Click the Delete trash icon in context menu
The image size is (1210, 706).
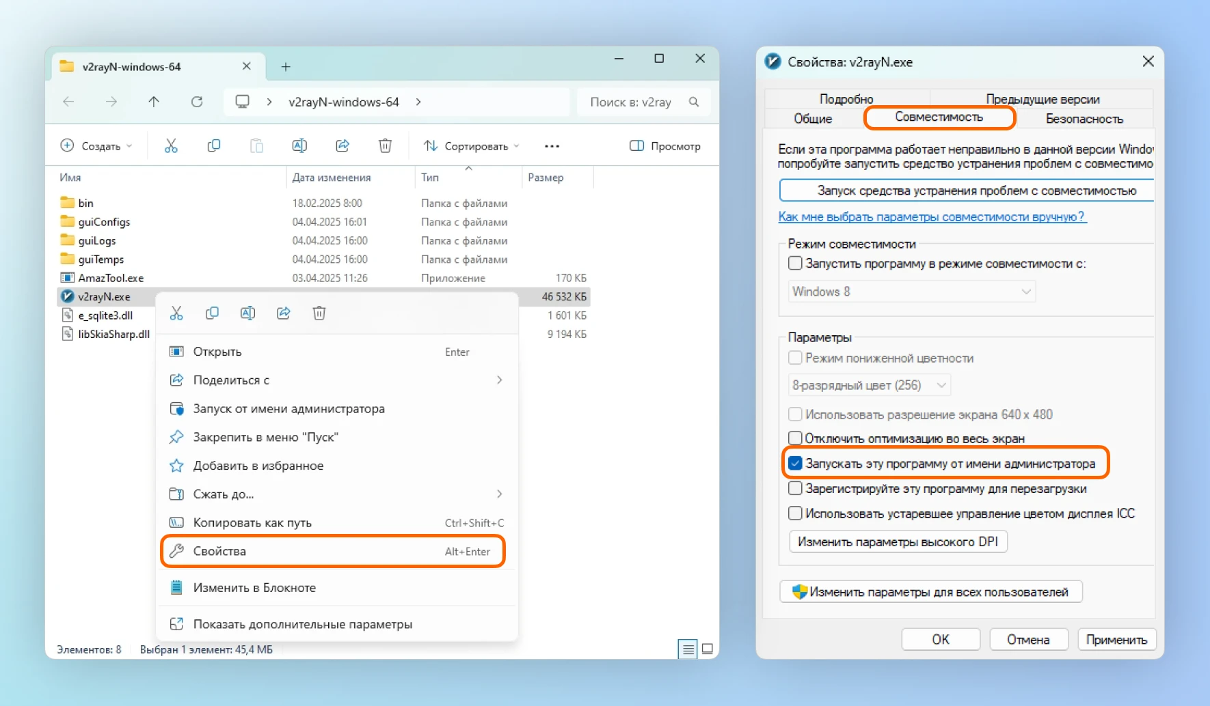coord(319,313)
